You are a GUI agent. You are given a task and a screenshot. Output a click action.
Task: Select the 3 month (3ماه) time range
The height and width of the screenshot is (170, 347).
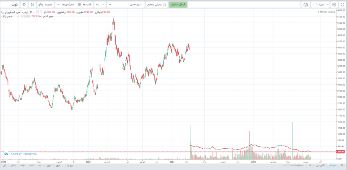click(31, 165)
